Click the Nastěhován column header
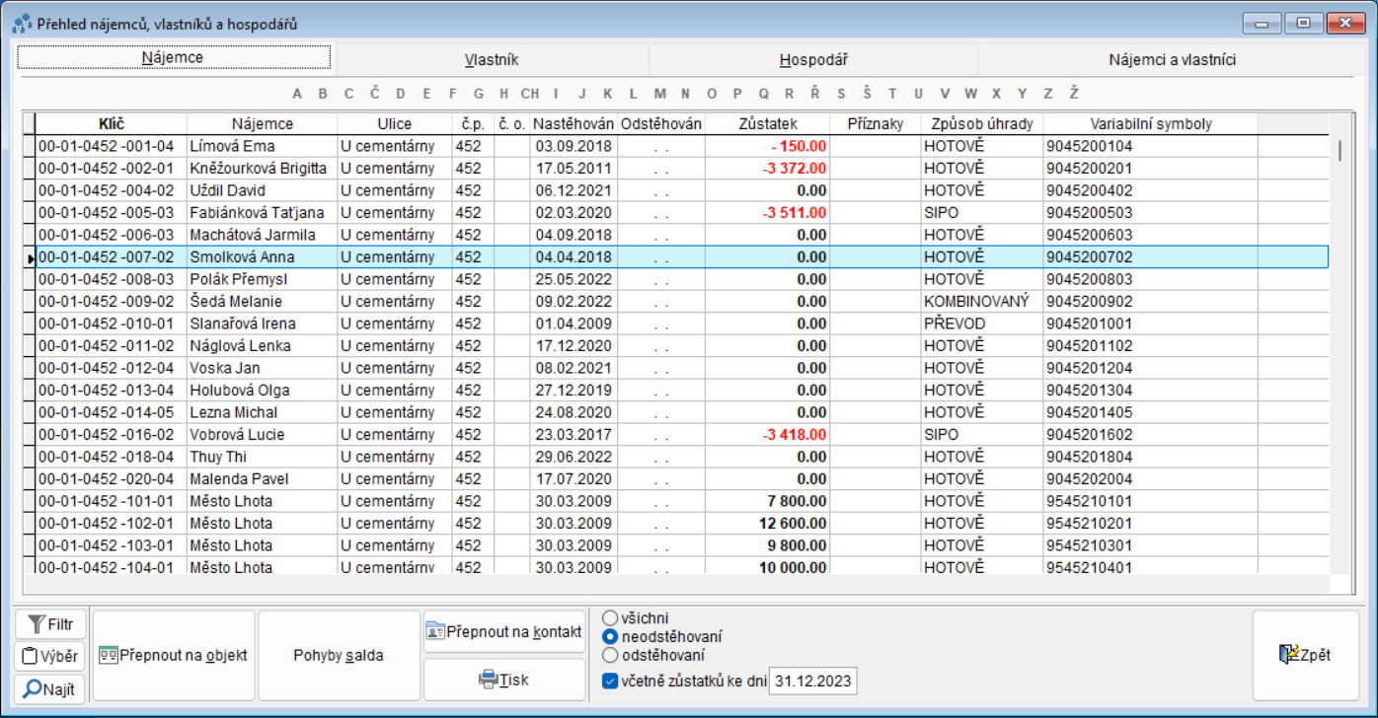Viewport: 1378px width, 718px height. point(573,124)
